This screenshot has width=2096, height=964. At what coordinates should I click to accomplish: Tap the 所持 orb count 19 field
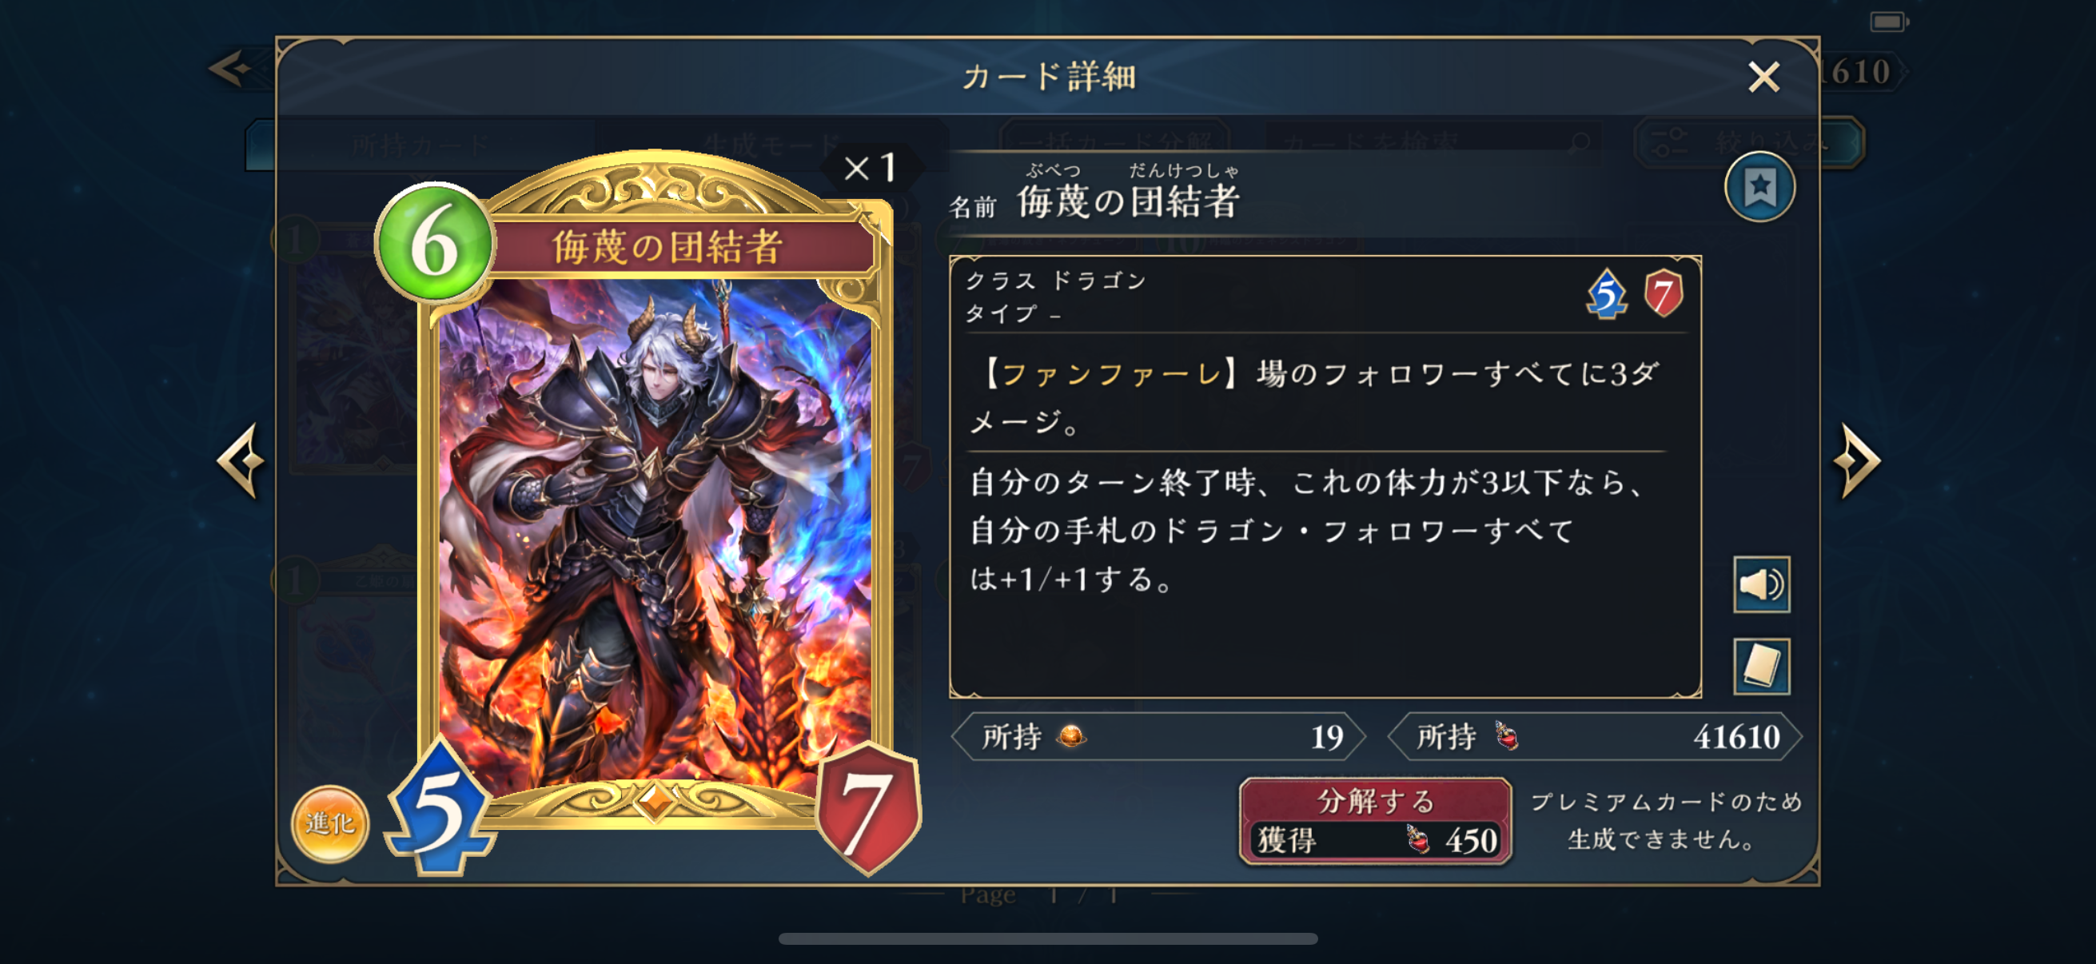tap(1158, 737)
